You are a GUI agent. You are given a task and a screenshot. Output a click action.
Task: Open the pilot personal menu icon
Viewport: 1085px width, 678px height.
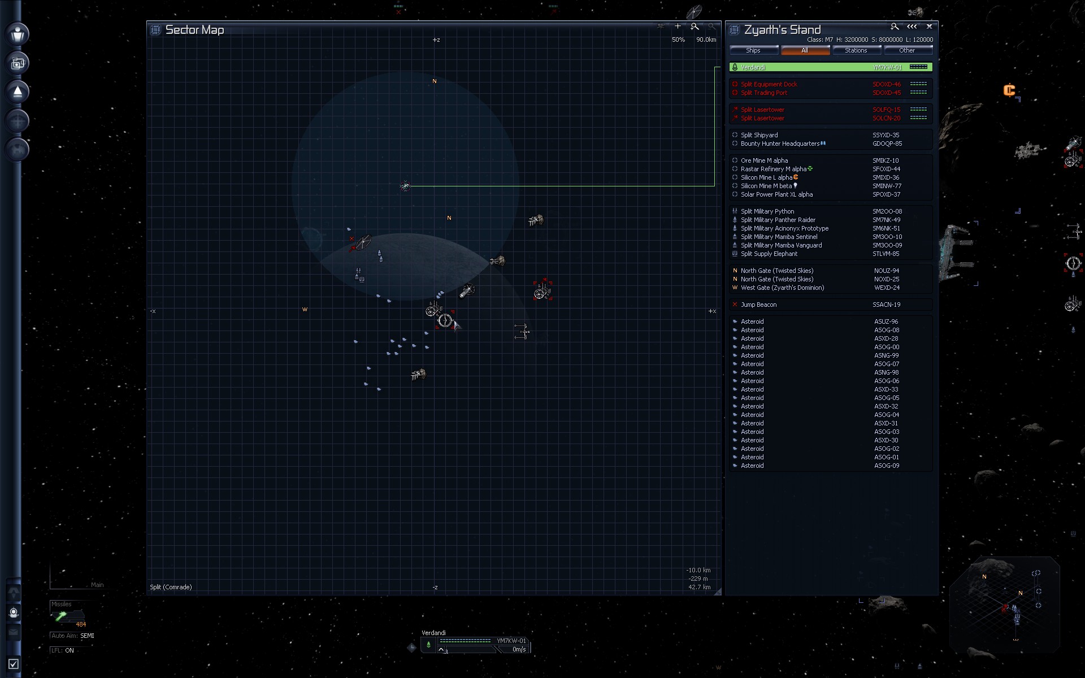click(x=18, y=33)
